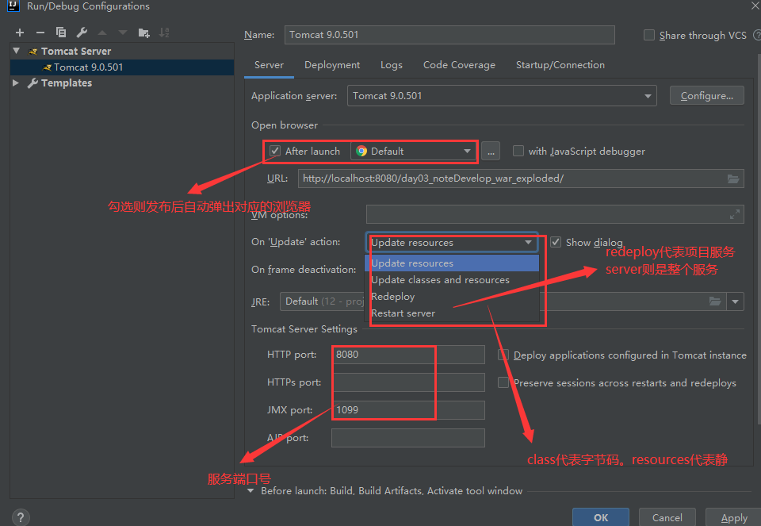
Task: Enable Preserve sessions across restarts checkbox
Action: [503, 382]
